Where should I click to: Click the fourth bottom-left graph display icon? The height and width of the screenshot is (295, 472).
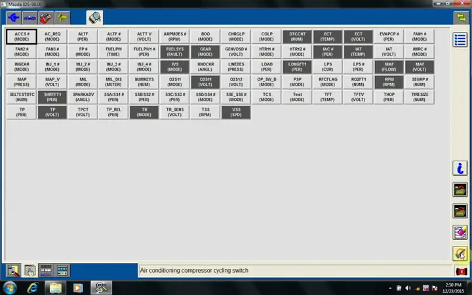62,270
